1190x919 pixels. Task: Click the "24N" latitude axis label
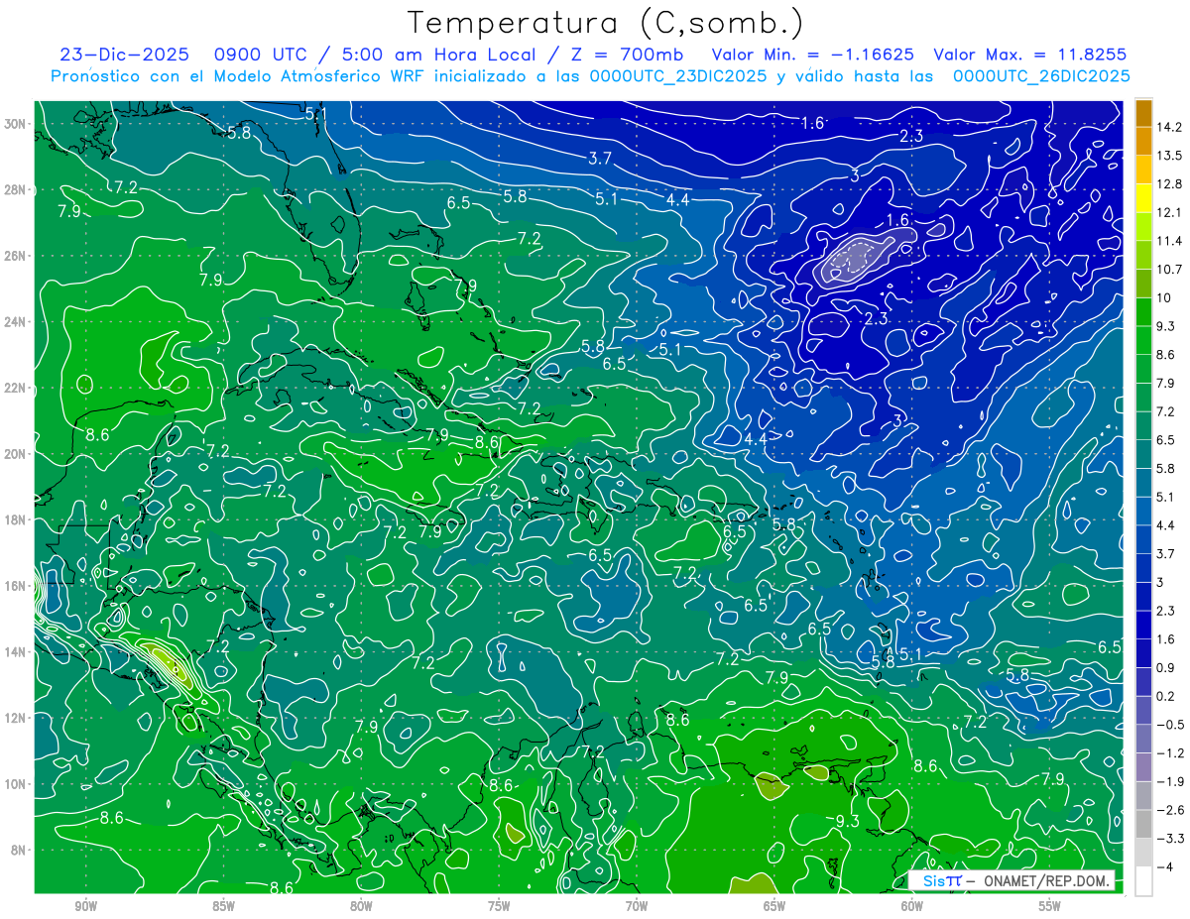[x=17, y=321]
